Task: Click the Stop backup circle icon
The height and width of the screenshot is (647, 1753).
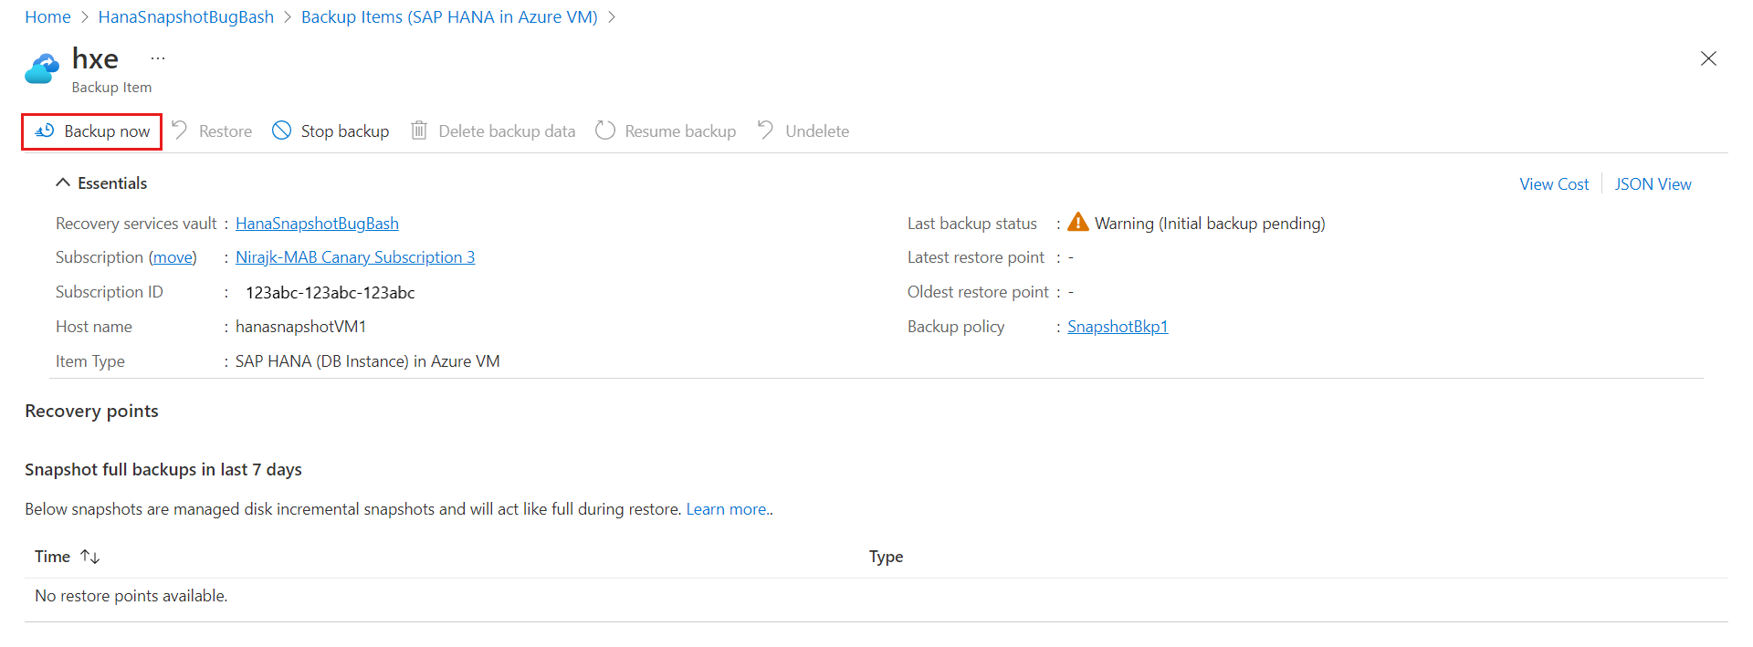Action: [282, 130]
